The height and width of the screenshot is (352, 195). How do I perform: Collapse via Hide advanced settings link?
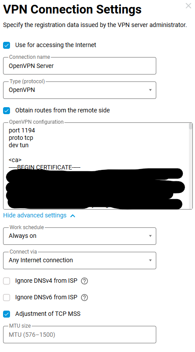[35, 216]
